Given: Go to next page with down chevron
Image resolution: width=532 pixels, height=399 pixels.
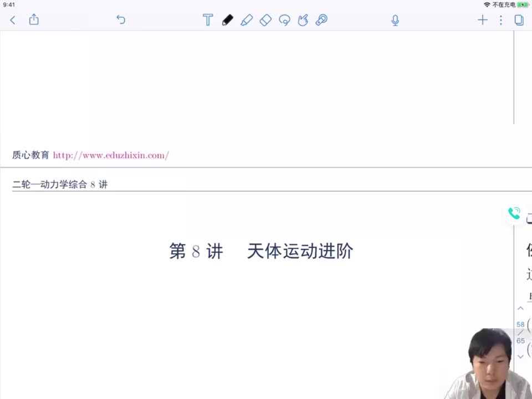Looking at the screenshot, I should 520,356.
